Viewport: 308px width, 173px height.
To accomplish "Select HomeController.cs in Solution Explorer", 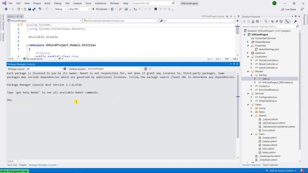I will pyautogui.click(x=269, y=61).
